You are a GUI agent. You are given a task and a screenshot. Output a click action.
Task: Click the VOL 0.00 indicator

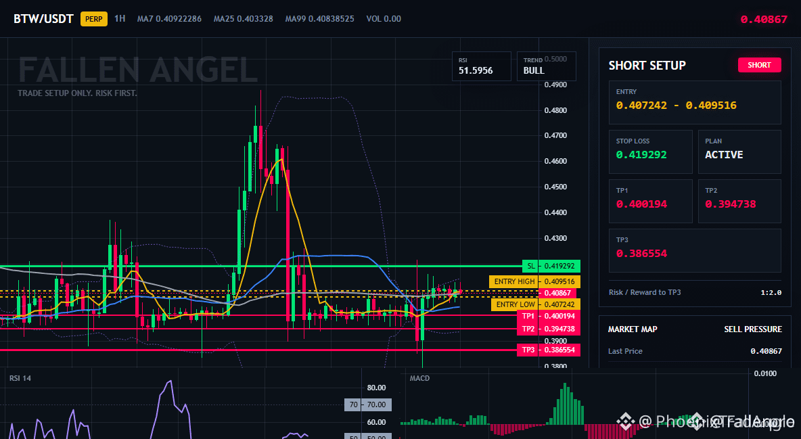click(x=384, y=18)
